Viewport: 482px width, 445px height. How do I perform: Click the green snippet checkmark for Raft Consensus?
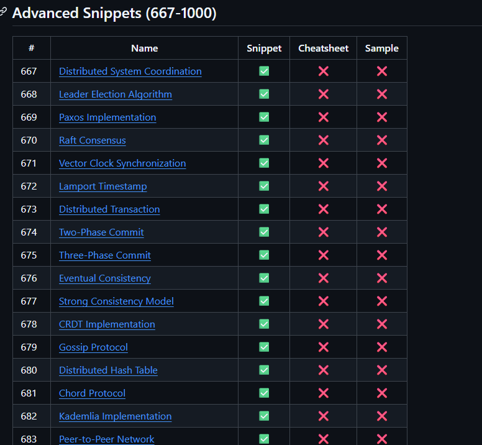pyautogui.click(x=264, y=140)
